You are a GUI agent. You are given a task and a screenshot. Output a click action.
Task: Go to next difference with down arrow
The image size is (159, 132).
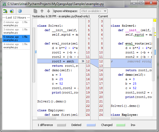coord(48,11)
